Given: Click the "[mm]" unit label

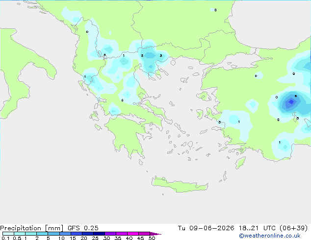Looking at the screenshot, I should click(54, 228).
